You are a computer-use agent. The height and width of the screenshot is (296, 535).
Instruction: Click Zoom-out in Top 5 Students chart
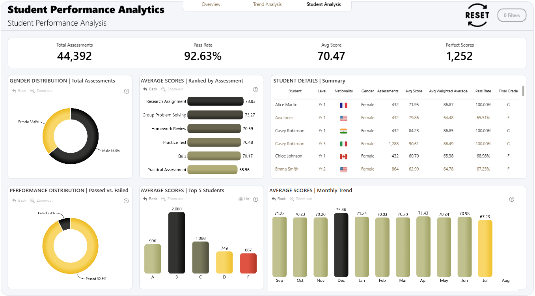click(172, 199)
